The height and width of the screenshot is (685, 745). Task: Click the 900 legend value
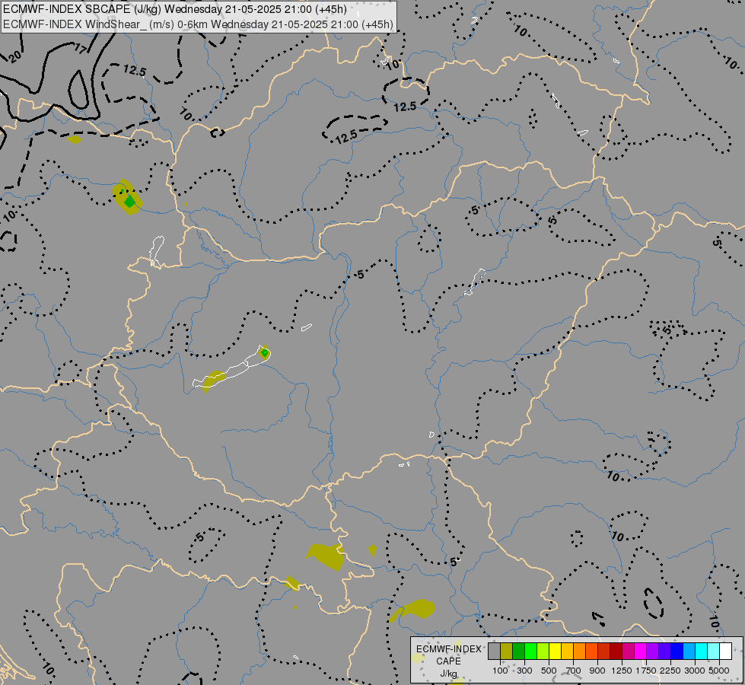[x=597, y=671]
